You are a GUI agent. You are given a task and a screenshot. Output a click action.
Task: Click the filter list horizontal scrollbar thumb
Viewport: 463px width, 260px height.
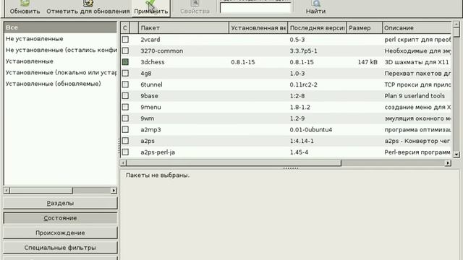coord(41,191)
